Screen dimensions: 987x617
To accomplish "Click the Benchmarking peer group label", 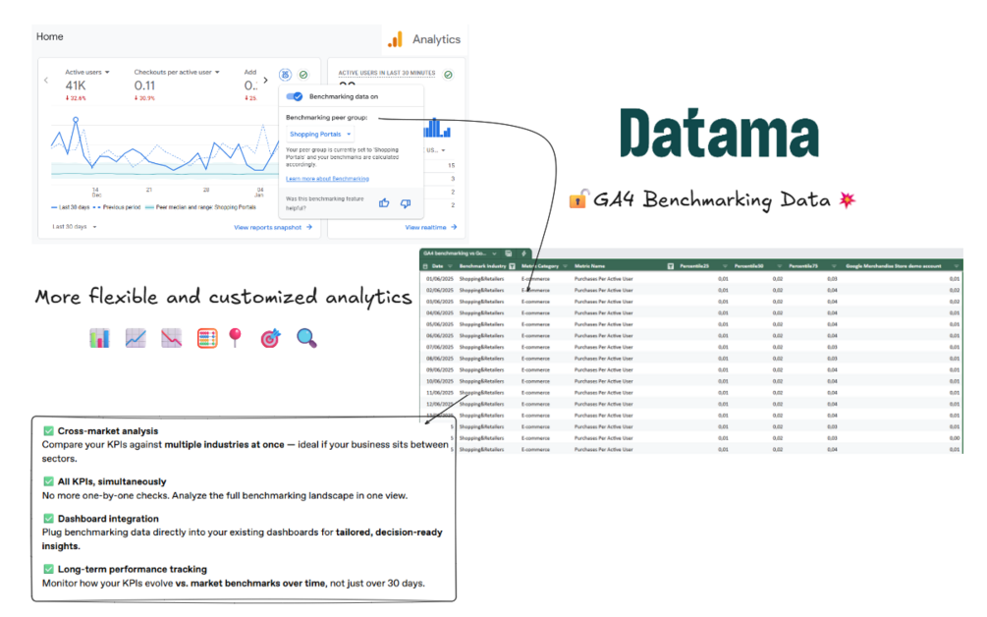I will [327, 117].
